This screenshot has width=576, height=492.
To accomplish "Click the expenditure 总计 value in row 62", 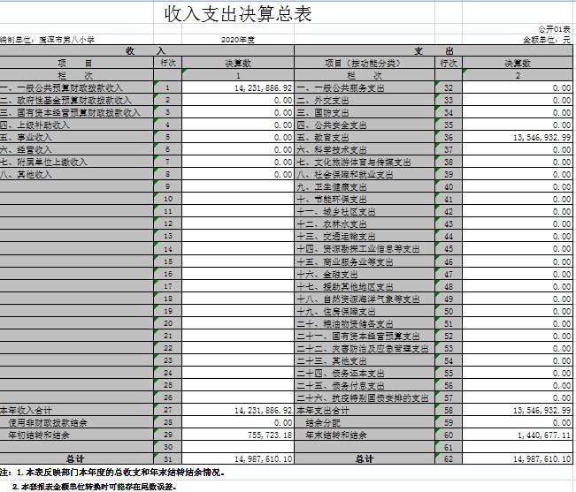I will point(518,459).
